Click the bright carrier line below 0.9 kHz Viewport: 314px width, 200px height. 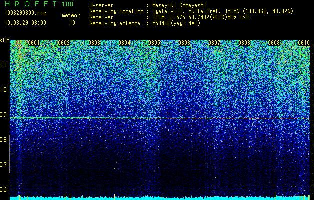click(x=160, y=118)
